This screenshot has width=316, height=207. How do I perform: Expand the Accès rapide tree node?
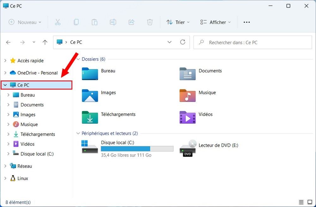pyautogui.click(x=5, y=61)
